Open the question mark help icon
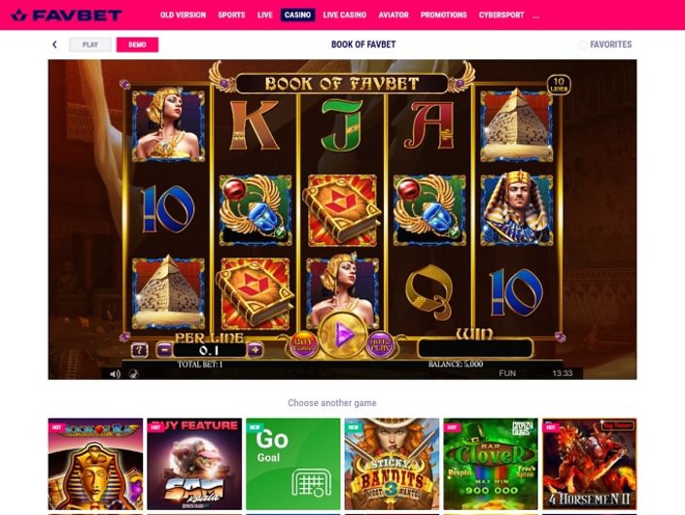 (x=139, y=350)
